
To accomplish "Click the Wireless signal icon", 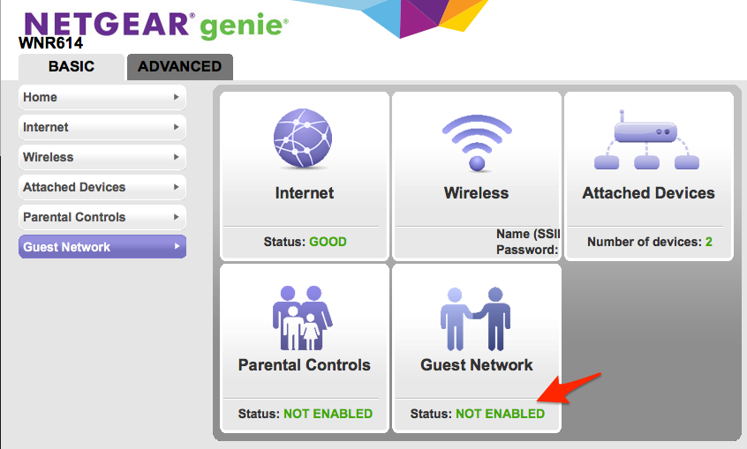I will click(477, 142).
